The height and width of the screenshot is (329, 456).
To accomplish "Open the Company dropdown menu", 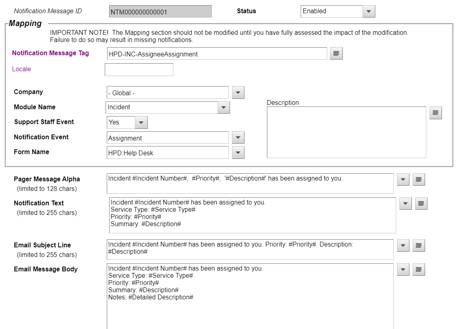I will [x=238, y=93].
